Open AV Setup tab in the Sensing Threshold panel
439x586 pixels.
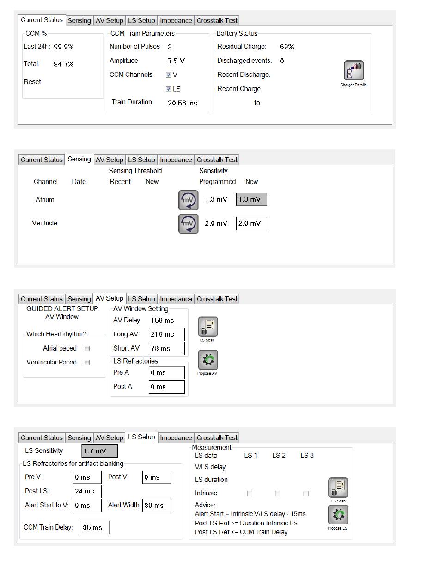(110, 160)
